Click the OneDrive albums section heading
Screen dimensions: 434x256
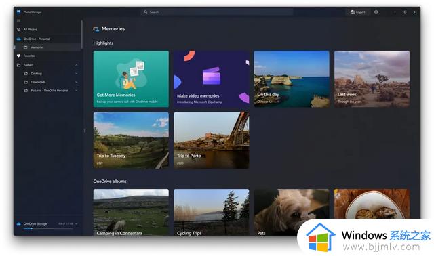110,181
